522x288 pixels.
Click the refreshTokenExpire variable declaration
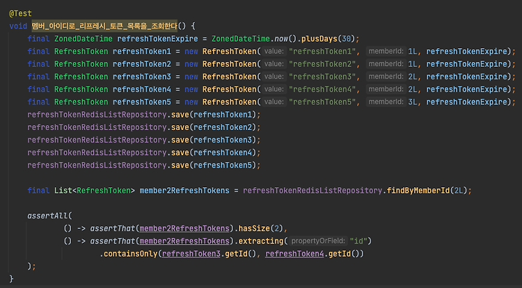coord(157,39)
